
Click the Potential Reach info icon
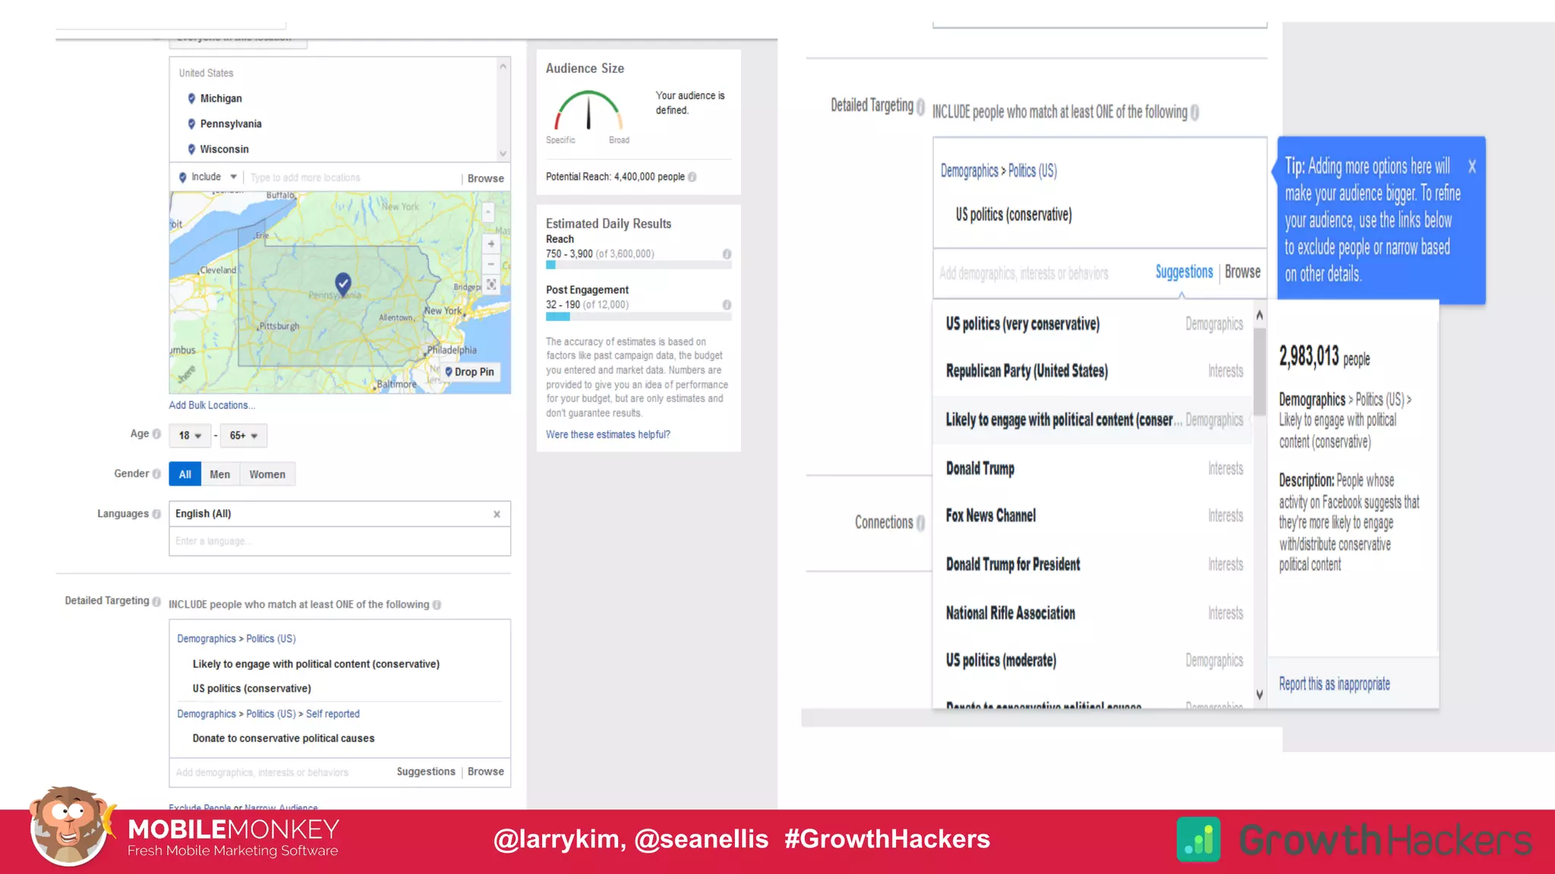[x=692, y=177]
